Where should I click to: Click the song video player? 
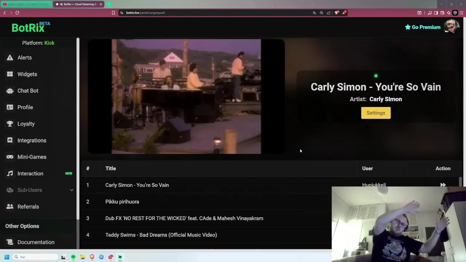click(x=186, y=96)
